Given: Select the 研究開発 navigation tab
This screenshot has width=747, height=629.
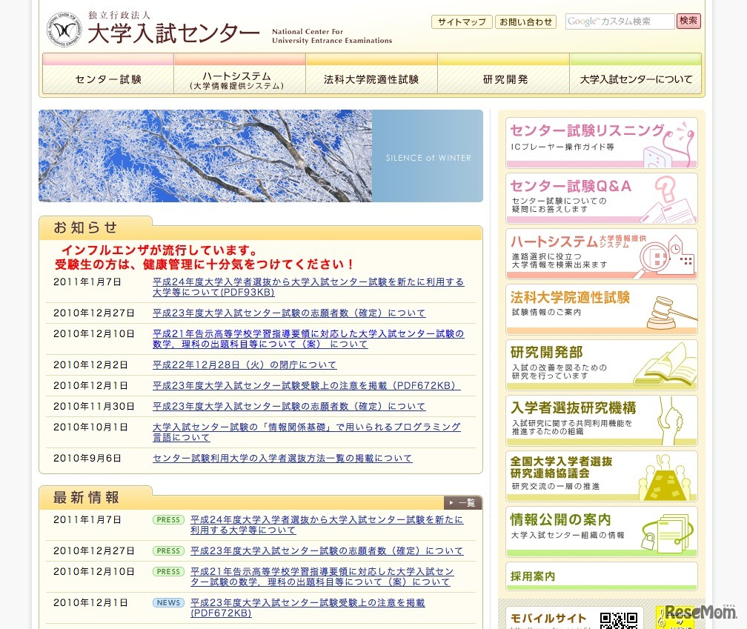Looking at the screenshot, I should pyautogui.click(x=504, y=79).
